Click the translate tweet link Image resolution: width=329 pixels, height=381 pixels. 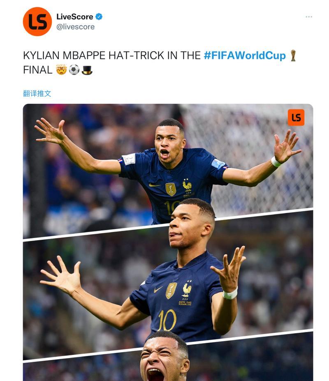[x=37, y=93]
